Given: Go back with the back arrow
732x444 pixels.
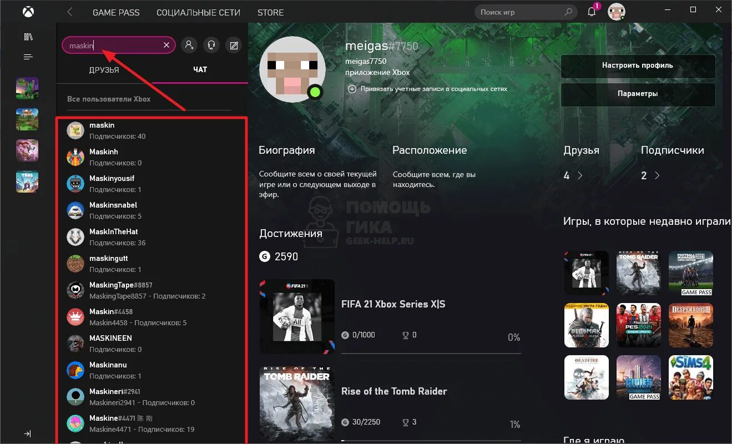Looking at the screenshot, I should tap(70, 12).
